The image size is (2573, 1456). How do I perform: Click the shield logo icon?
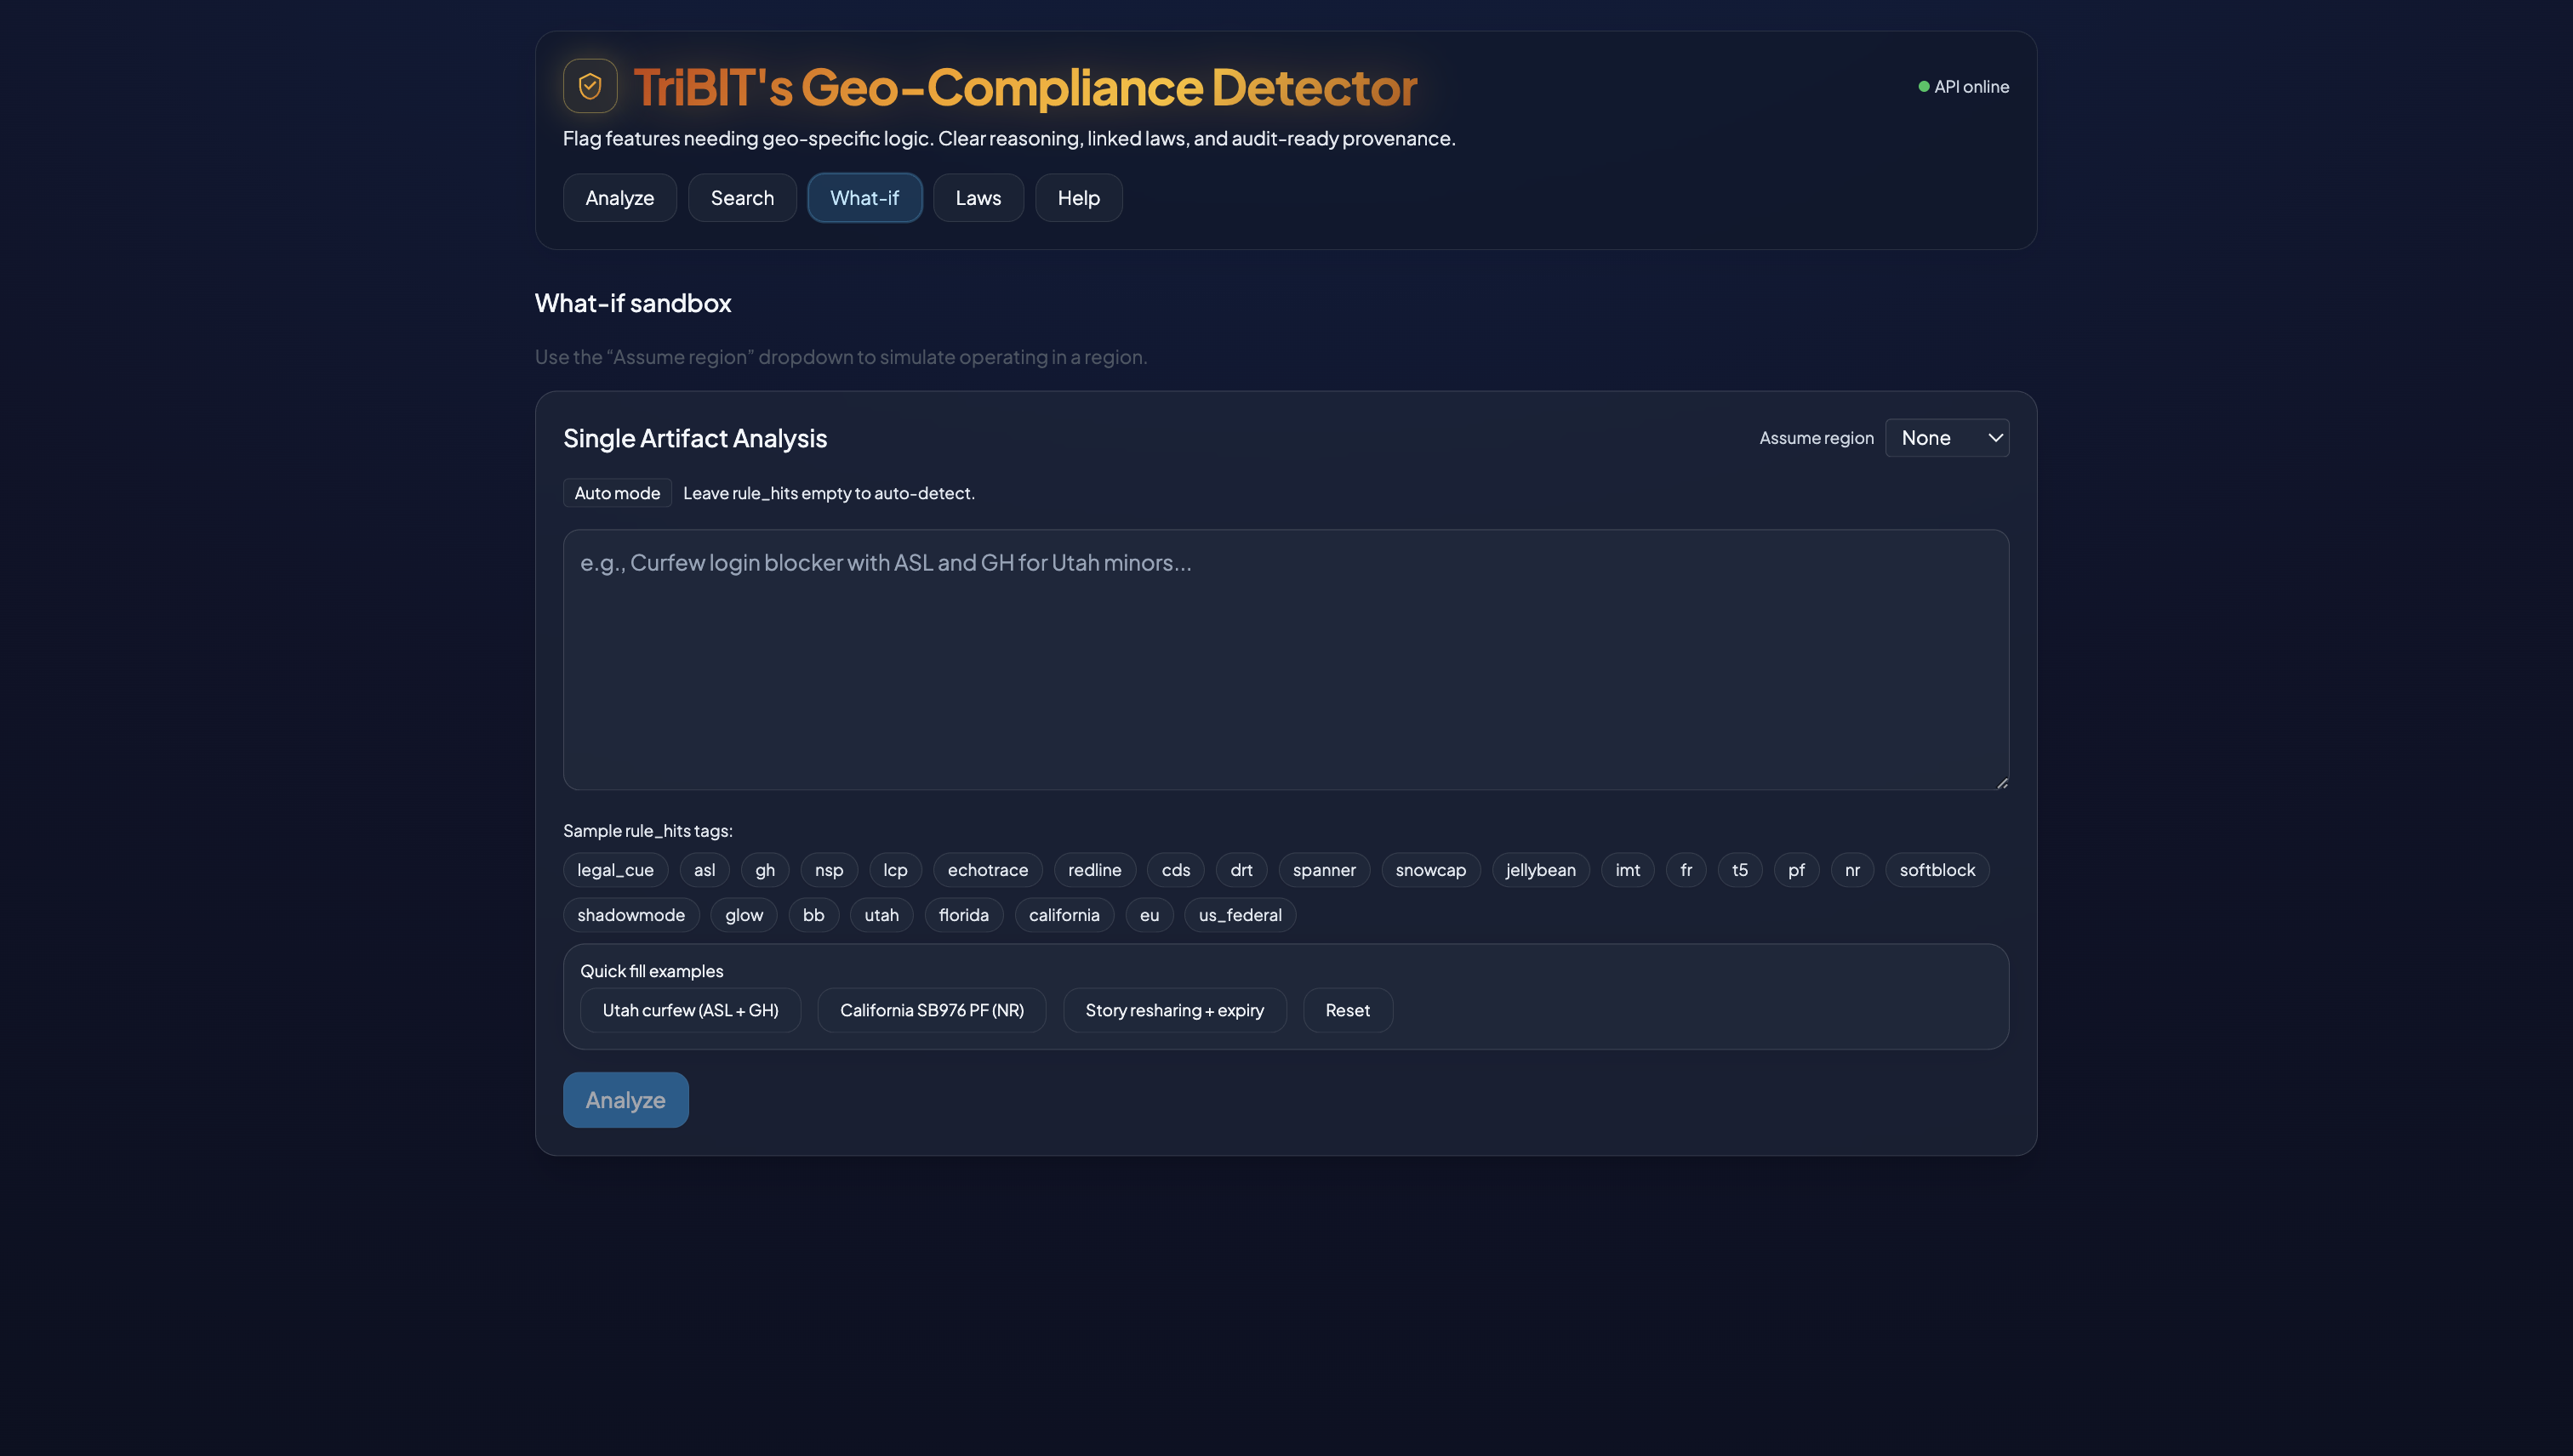coord(590,86)
